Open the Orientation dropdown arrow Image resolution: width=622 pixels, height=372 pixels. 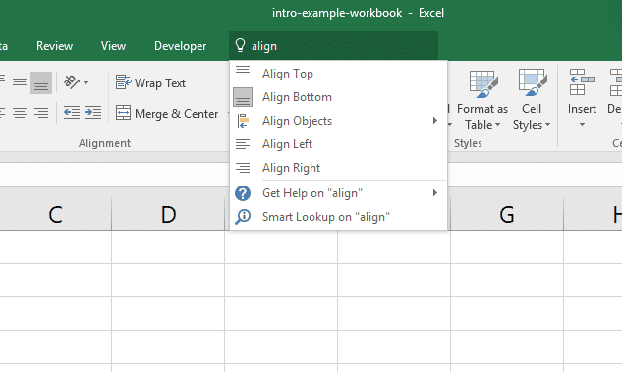tap(86, 82)
